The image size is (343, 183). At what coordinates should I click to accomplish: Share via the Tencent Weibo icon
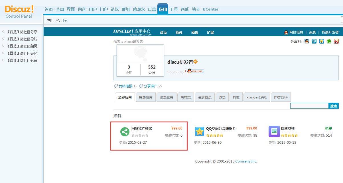click(x=314, y=41)
